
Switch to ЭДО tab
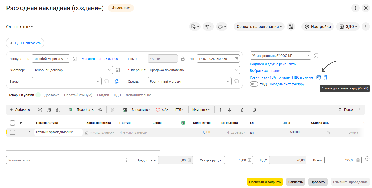[117, 95]
